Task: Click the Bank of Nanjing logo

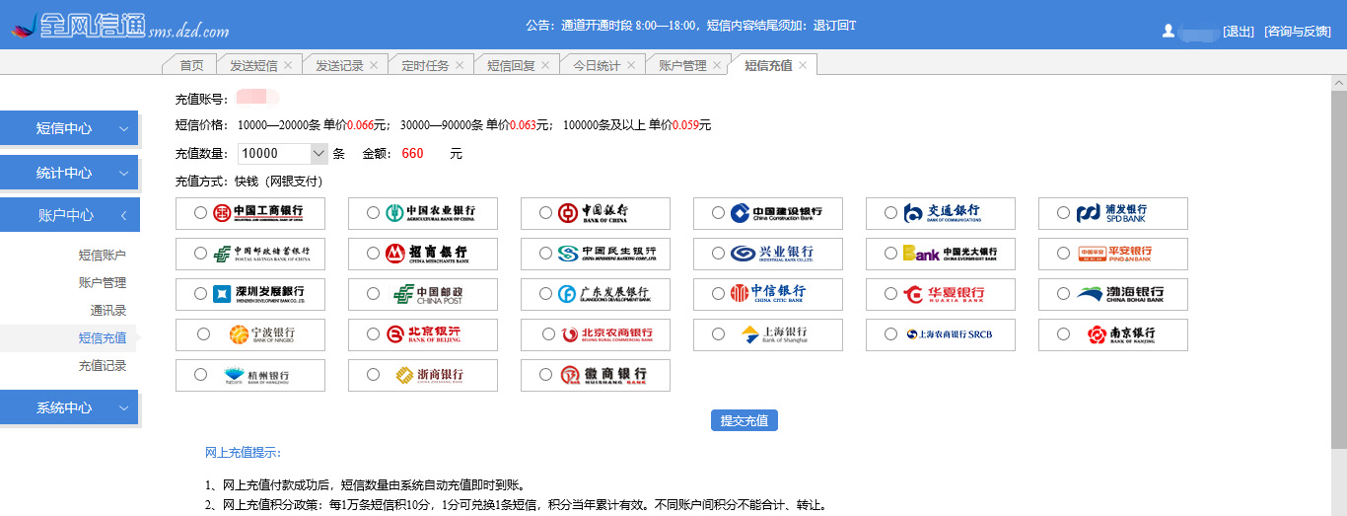Action: (x=1121, y=334)
